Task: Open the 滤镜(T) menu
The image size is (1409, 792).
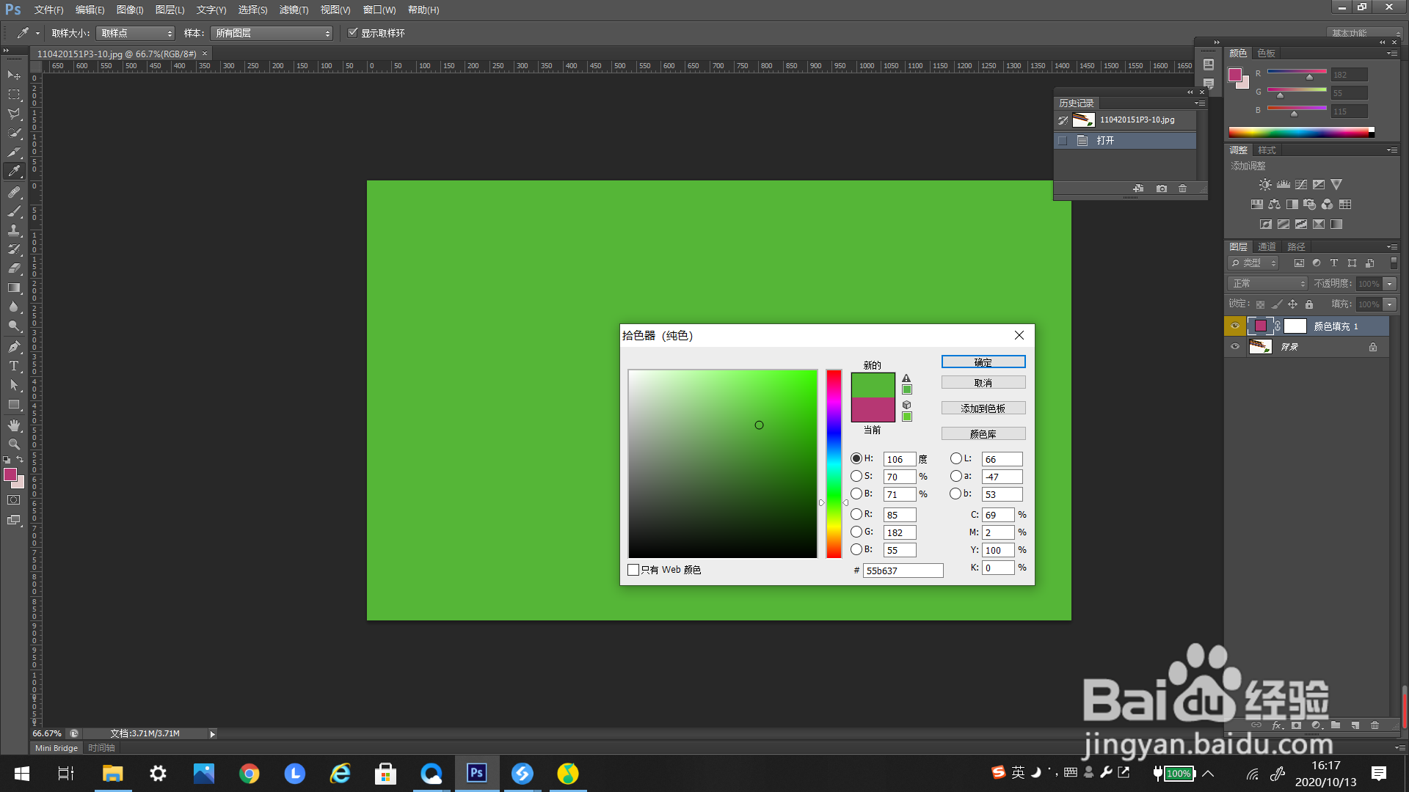Action: (294, 10)
